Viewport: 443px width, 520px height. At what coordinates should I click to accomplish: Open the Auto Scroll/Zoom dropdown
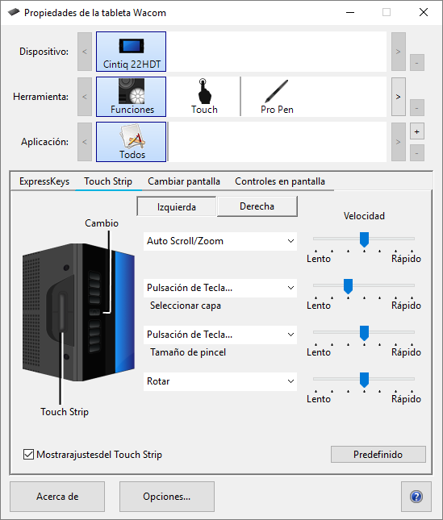pos(220,241)
